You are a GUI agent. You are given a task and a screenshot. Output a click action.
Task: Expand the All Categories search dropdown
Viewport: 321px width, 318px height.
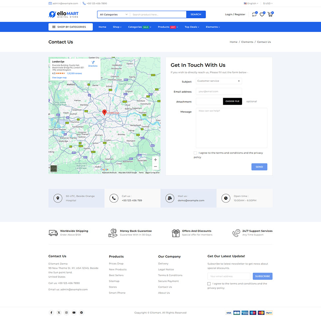pyautogui.click(x=113, y=15)
